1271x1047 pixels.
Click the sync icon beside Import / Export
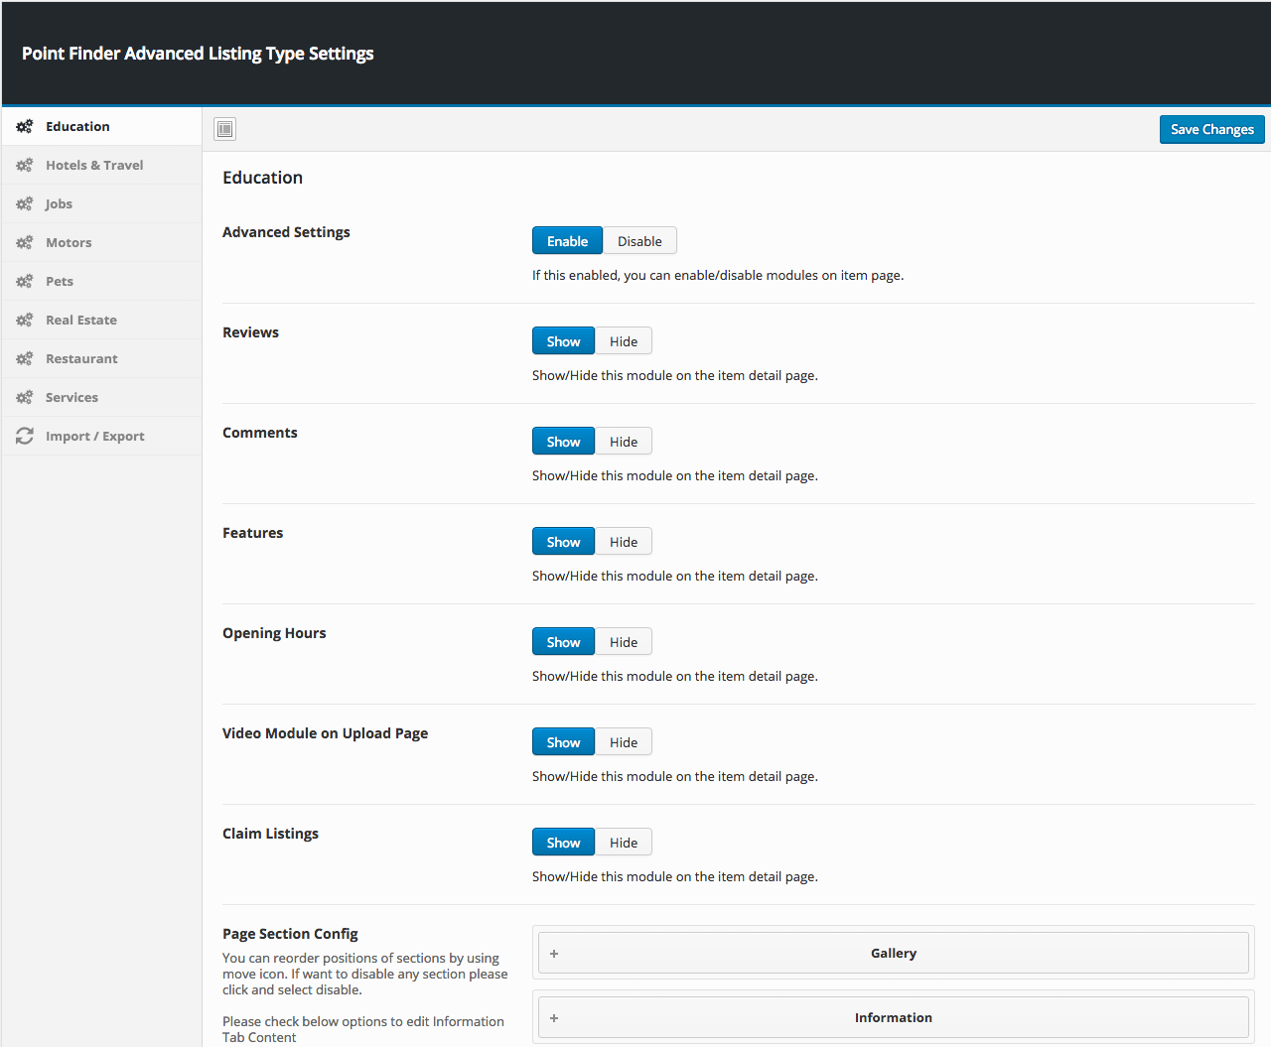[x=24, y=436]
